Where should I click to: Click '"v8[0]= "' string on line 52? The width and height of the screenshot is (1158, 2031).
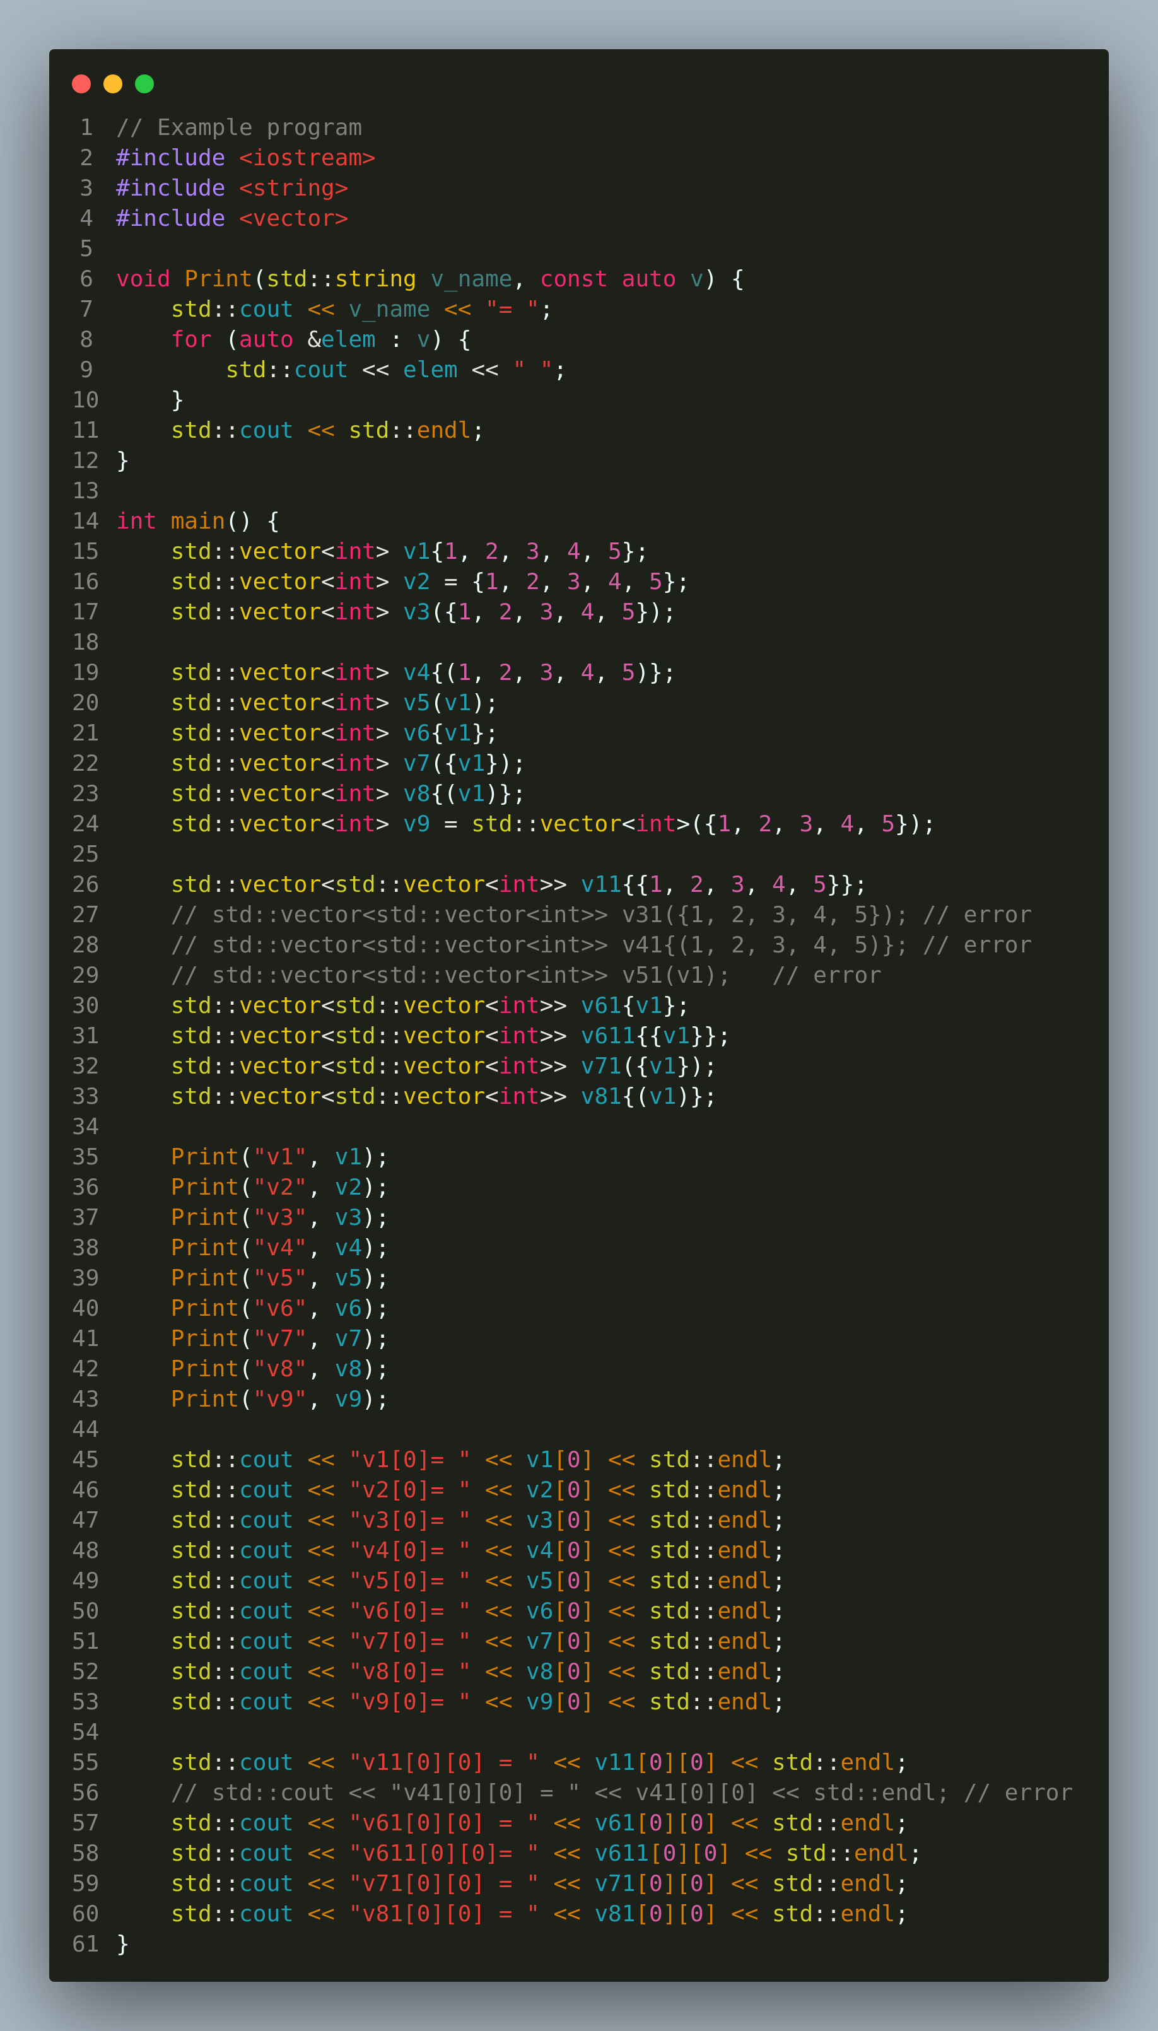point(409,1671)
